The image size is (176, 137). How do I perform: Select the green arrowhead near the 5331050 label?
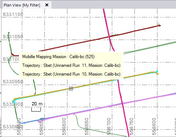(9, 33)
